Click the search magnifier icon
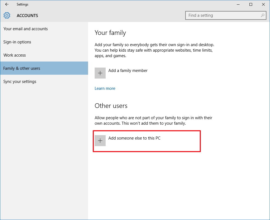Image resolution: width=270 pixels, height=220 pixels. (262, 15)
